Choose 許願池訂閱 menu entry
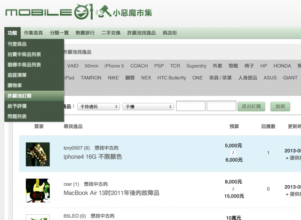Screen dimensions: 301x220 34,96
